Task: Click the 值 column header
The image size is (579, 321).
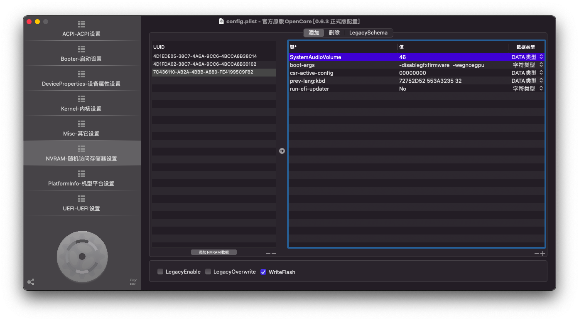Action: [453, 47]
